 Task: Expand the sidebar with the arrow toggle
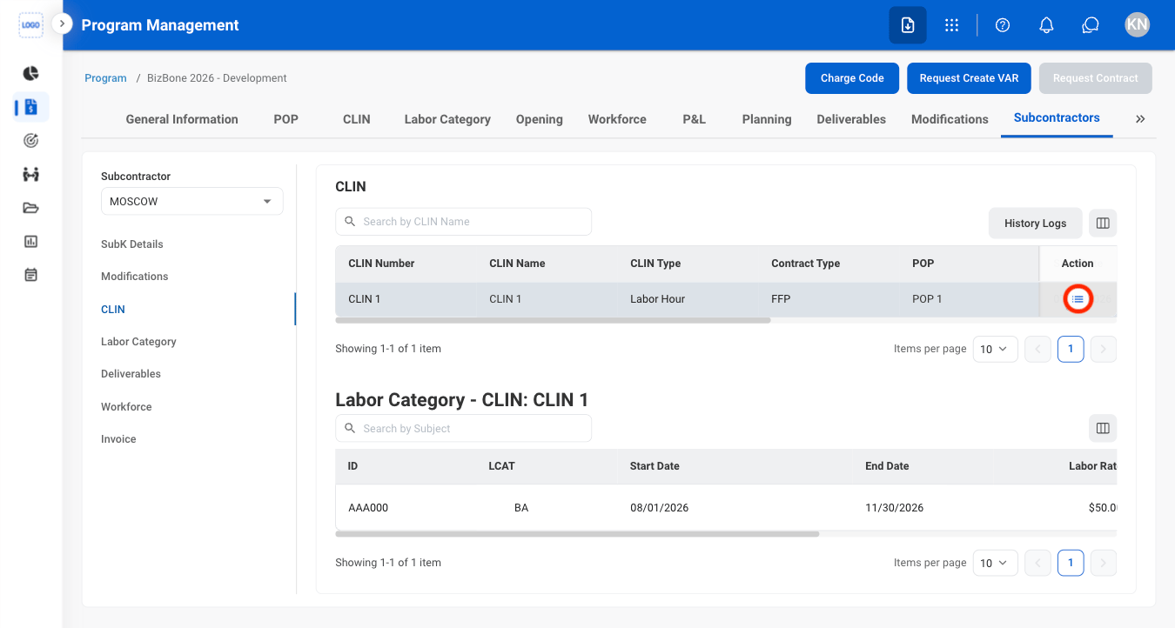coord(62,24)
